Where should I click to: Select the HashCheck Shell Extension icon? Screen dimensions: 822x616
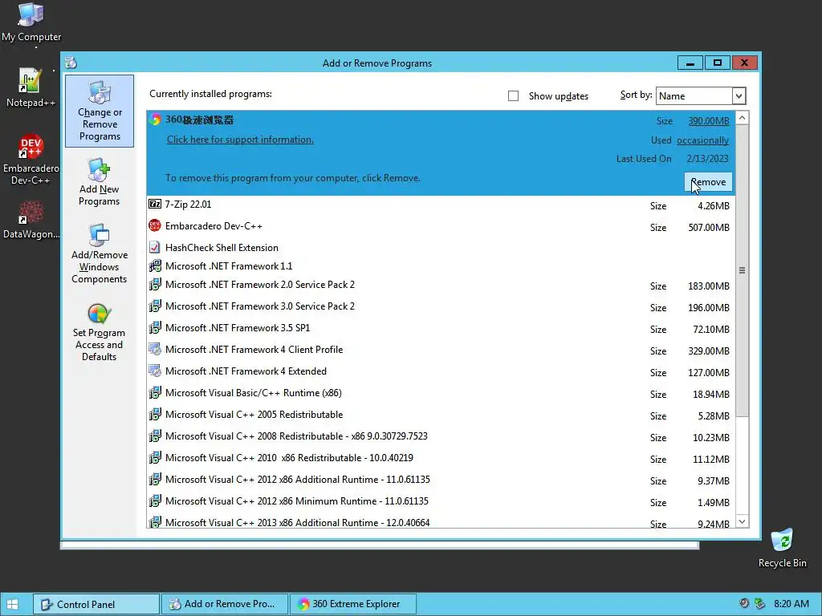[x=155, y=247]
